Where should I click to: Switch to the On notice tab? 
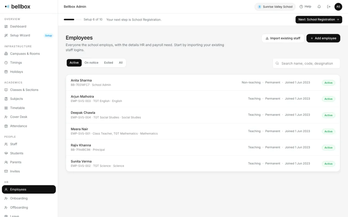pyautogui.click(x=91, y=63)
